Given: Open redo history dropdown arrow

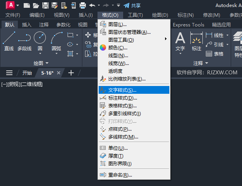Looking at the screenshot, I should click(113, 5).
